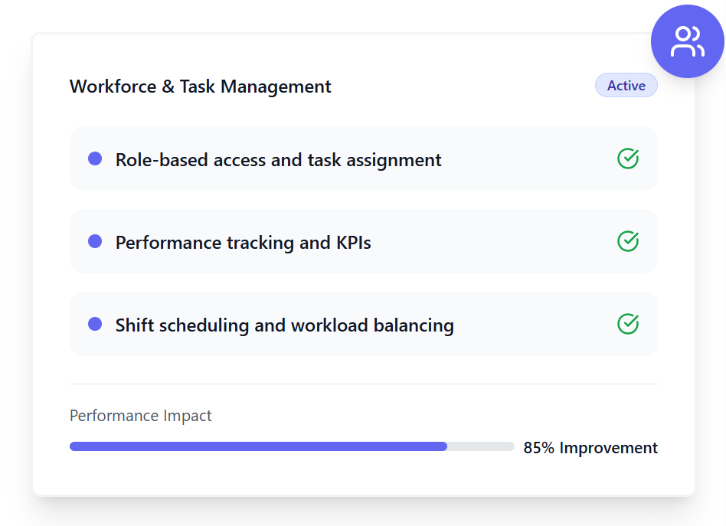Click the purple dot beside Shift scheduling

(x=95, y=324)
